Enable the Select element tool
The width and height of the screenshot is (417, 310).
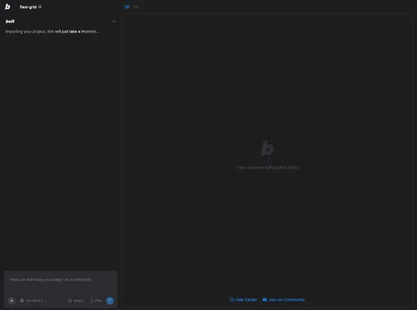[x=76, y=300]
